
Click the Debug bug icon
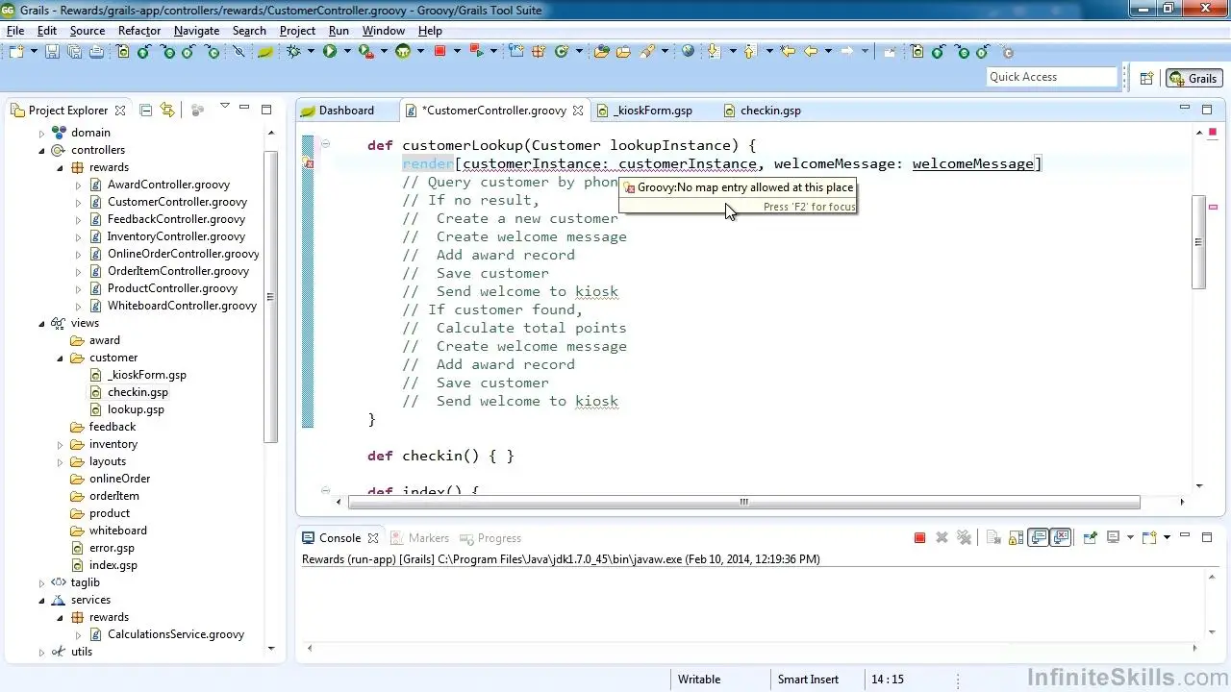[x=293, y=52]
